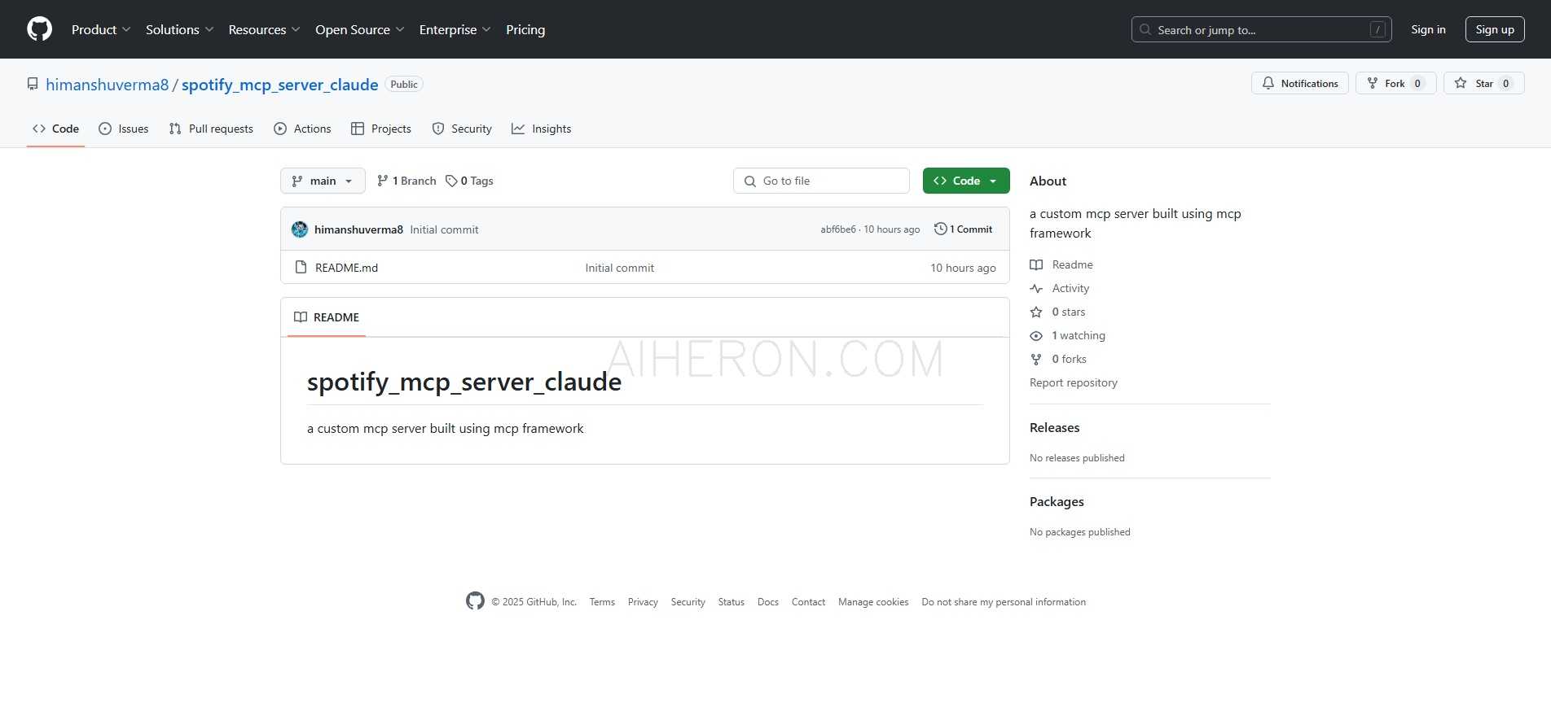Click the himanshuverma8 commit author avatar
Image resolution: width=1551 pixels, height=716 pixels.
coord(300,229)
